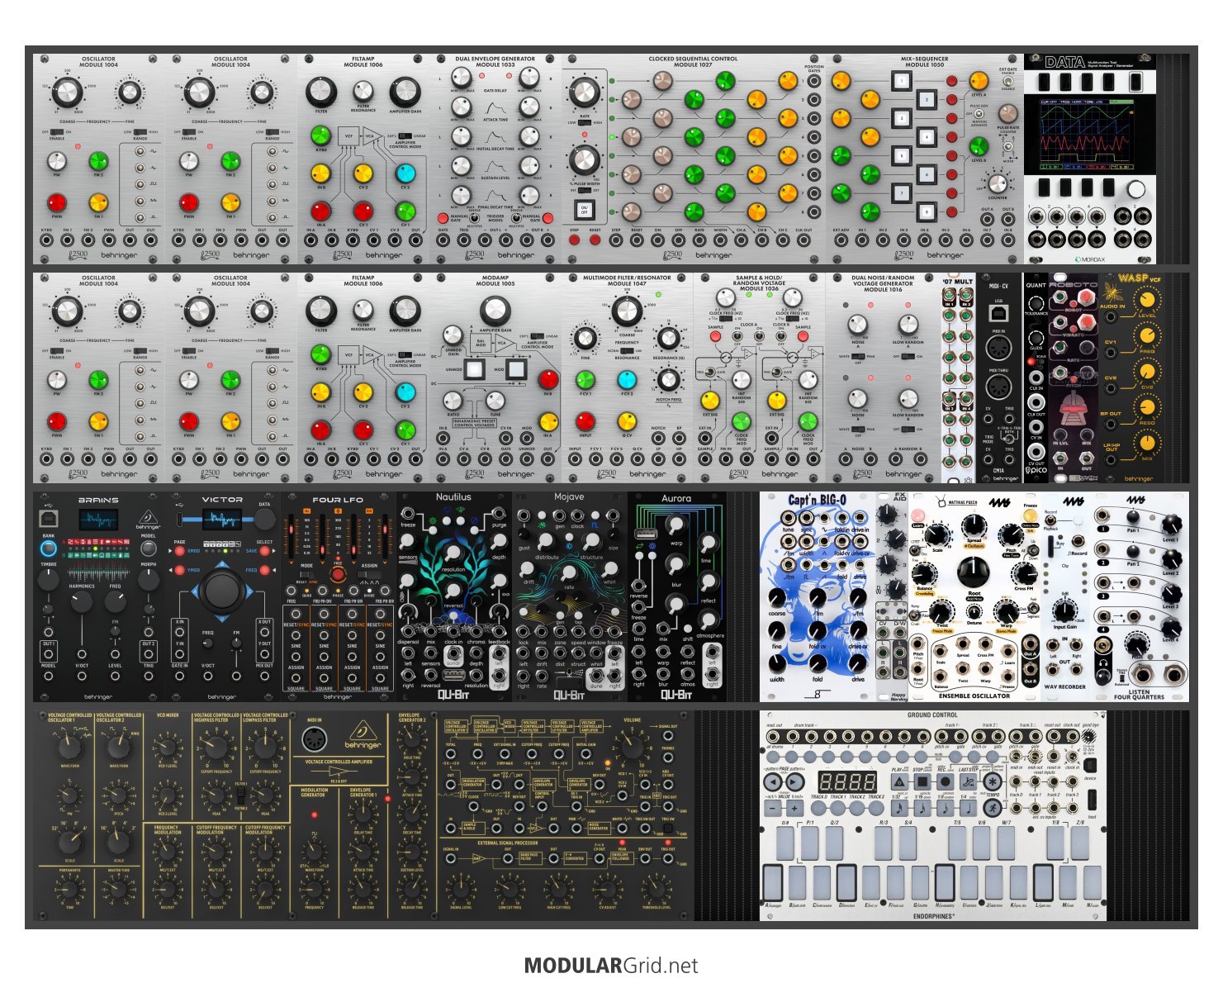Image resolution: width=1223 pixels, height=983 pixels.
Task: Click the RATE knob on Clocked Sequential Control
Action: coord(585,93)
